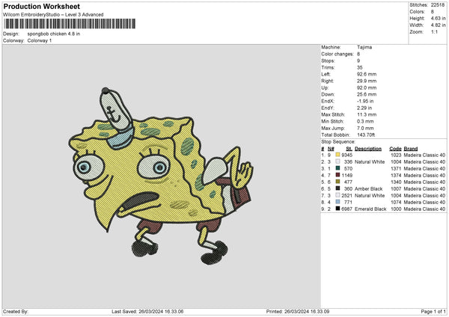Image resolution: width=449 pixels, height=317 pixels.
Task: Click the Height value '4.63 in'
Action: (x=438, y=18)
